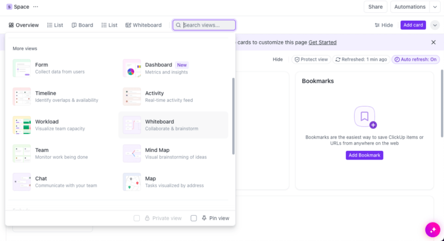Click the Map view icon
The height and width of the screenshot is (241, 444).
click(132, 181)
